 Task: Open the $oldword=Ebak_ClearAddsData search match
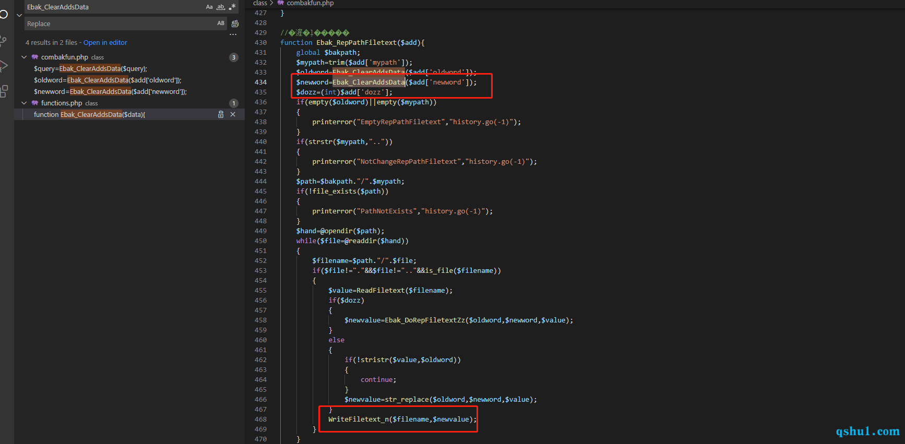(108, 80)
